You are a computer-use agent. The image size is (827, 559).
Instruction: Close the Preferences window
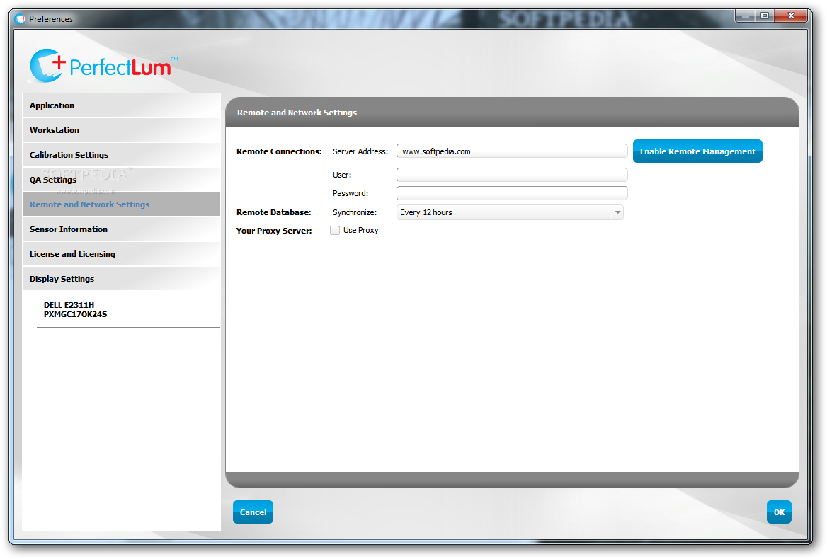point(791,16)
